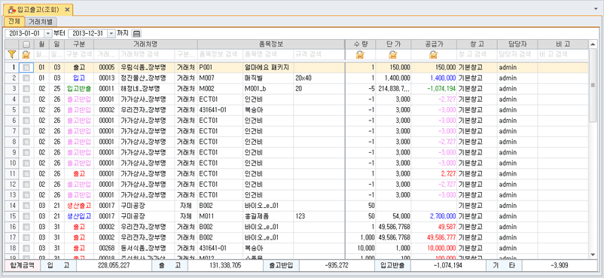The width and height of the screenshot is (604, 278).
Task: Click the 입고출고(조회) tab icon
Action: [x=13, y=10]
